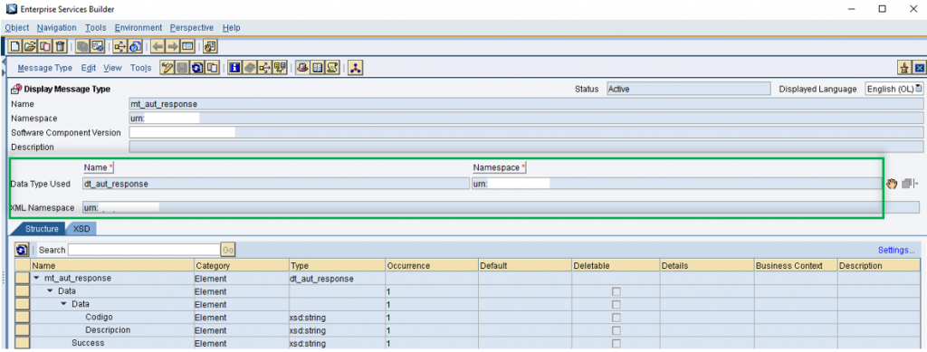Toggle Deletable checkbox for Codigo row

click(x=616, y=318)
